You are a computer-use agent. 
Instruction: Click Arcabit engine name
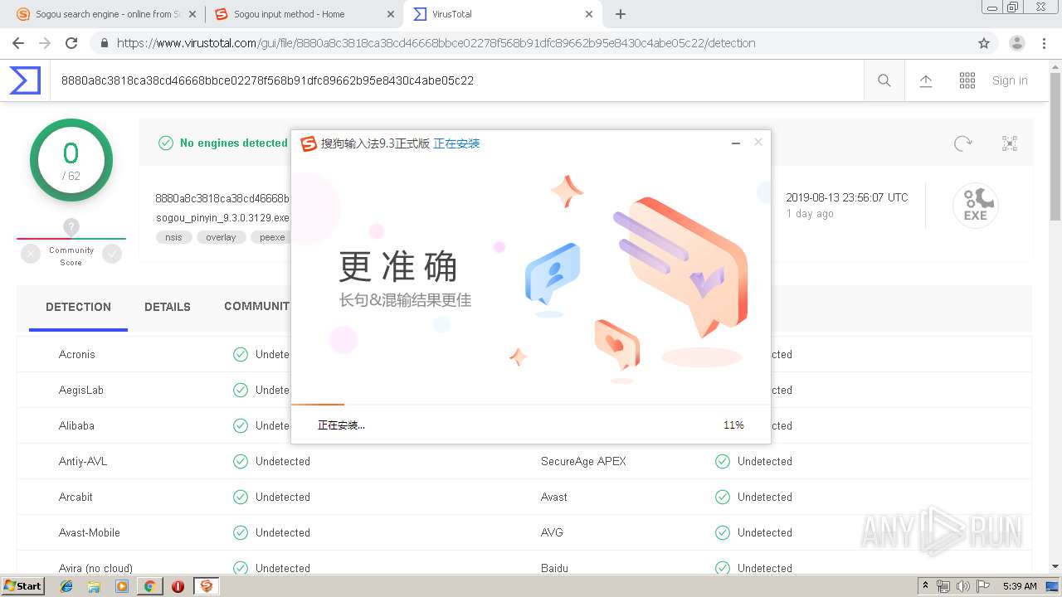pyautogui.click(x=76, y=497)
